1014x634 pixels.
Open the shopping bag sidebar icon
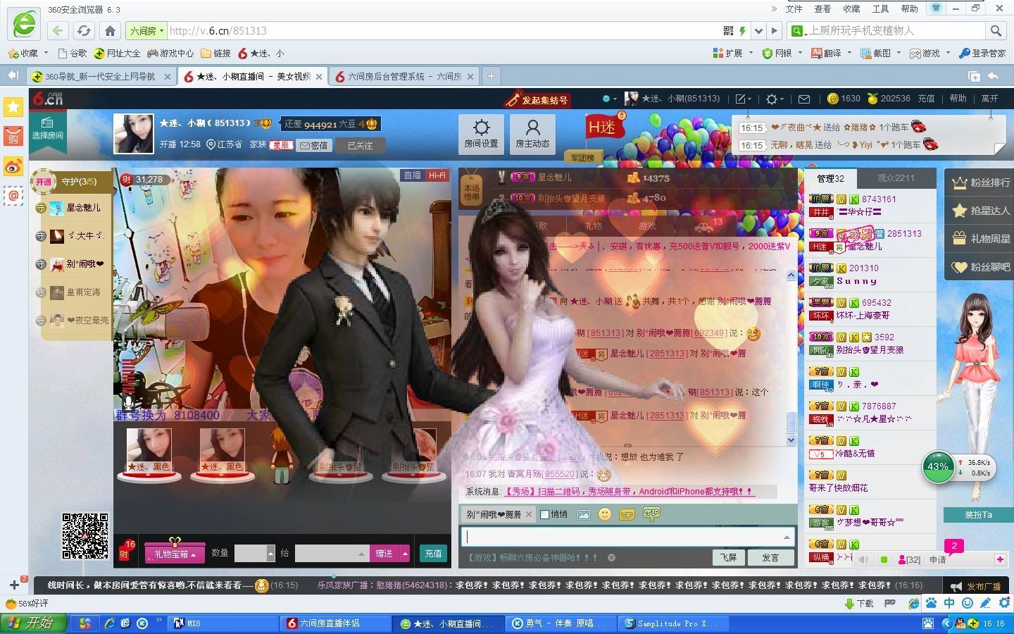click(x=13, y=135)
